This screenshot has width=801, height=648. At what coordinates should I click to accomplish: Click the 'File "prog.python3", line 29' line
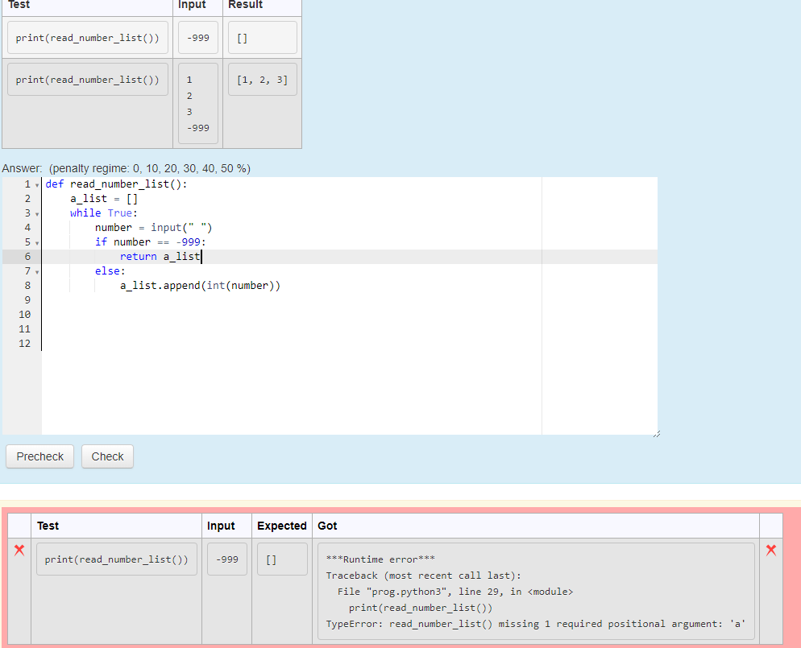click(x=455, y=592)
